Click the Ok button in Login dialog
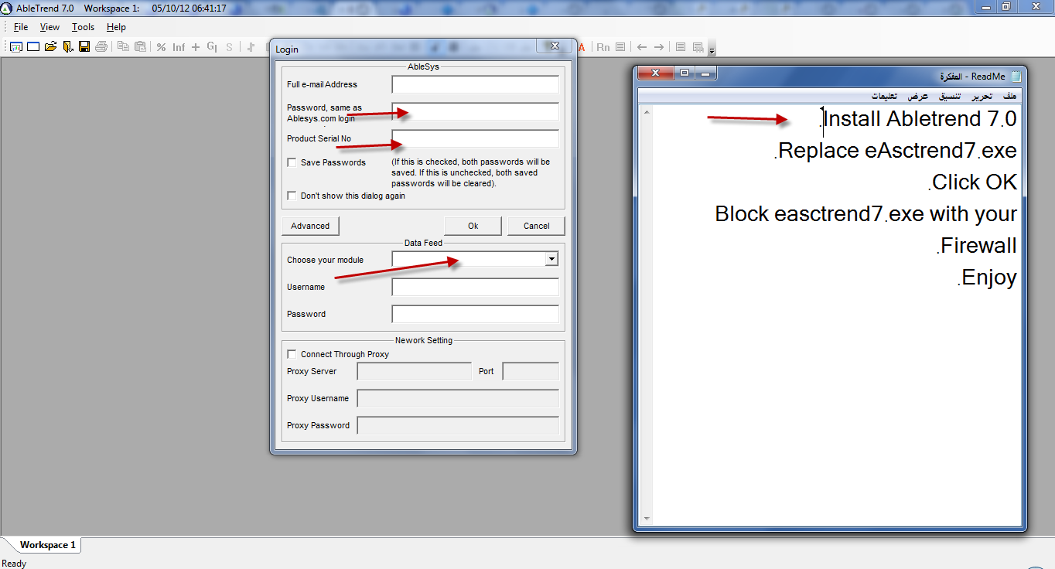This screenshot has width=1055, height=569. click(473, 226)
